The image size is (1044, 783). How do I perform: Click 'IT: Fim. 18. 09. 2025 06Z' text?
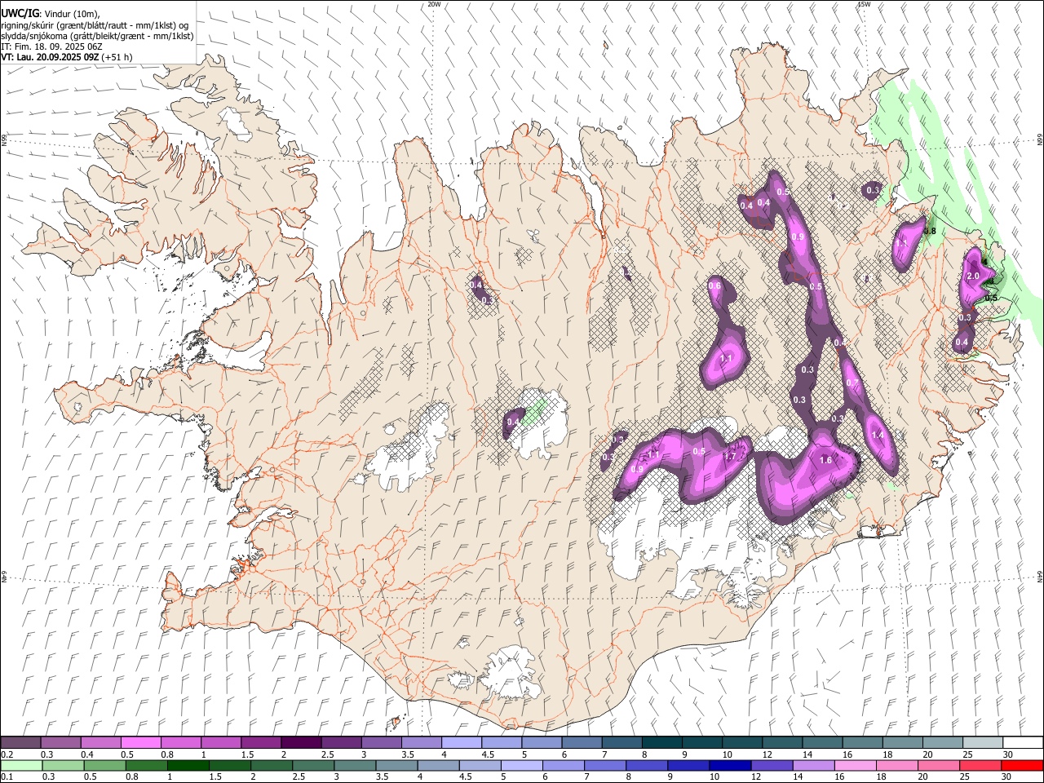tap(51, 46)
